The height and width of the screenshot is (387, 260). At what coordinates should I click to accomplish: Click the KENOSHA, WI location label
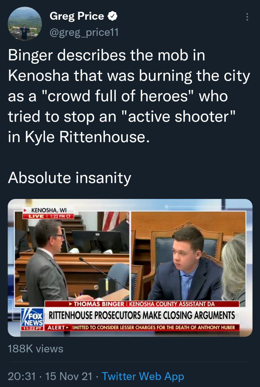49,210
